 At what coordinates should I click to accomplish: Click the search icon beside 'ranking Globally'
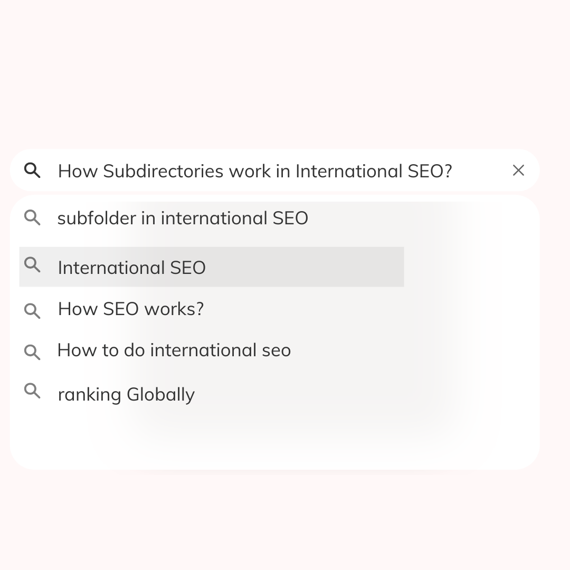tap(32, 391)
